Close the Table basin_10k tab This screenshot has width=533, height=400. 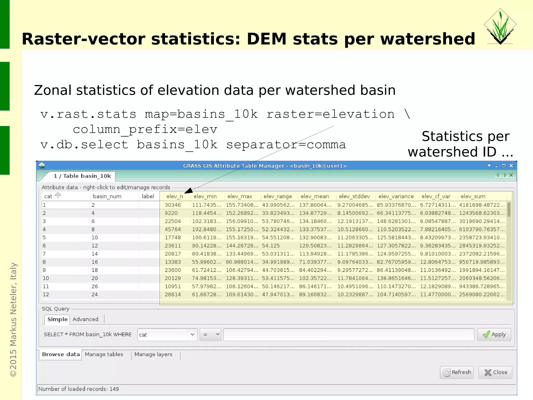click(511, 175)
